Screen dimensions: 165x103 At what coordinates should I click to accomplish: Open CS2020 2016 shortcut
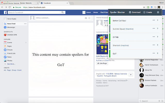pos(10,35)
